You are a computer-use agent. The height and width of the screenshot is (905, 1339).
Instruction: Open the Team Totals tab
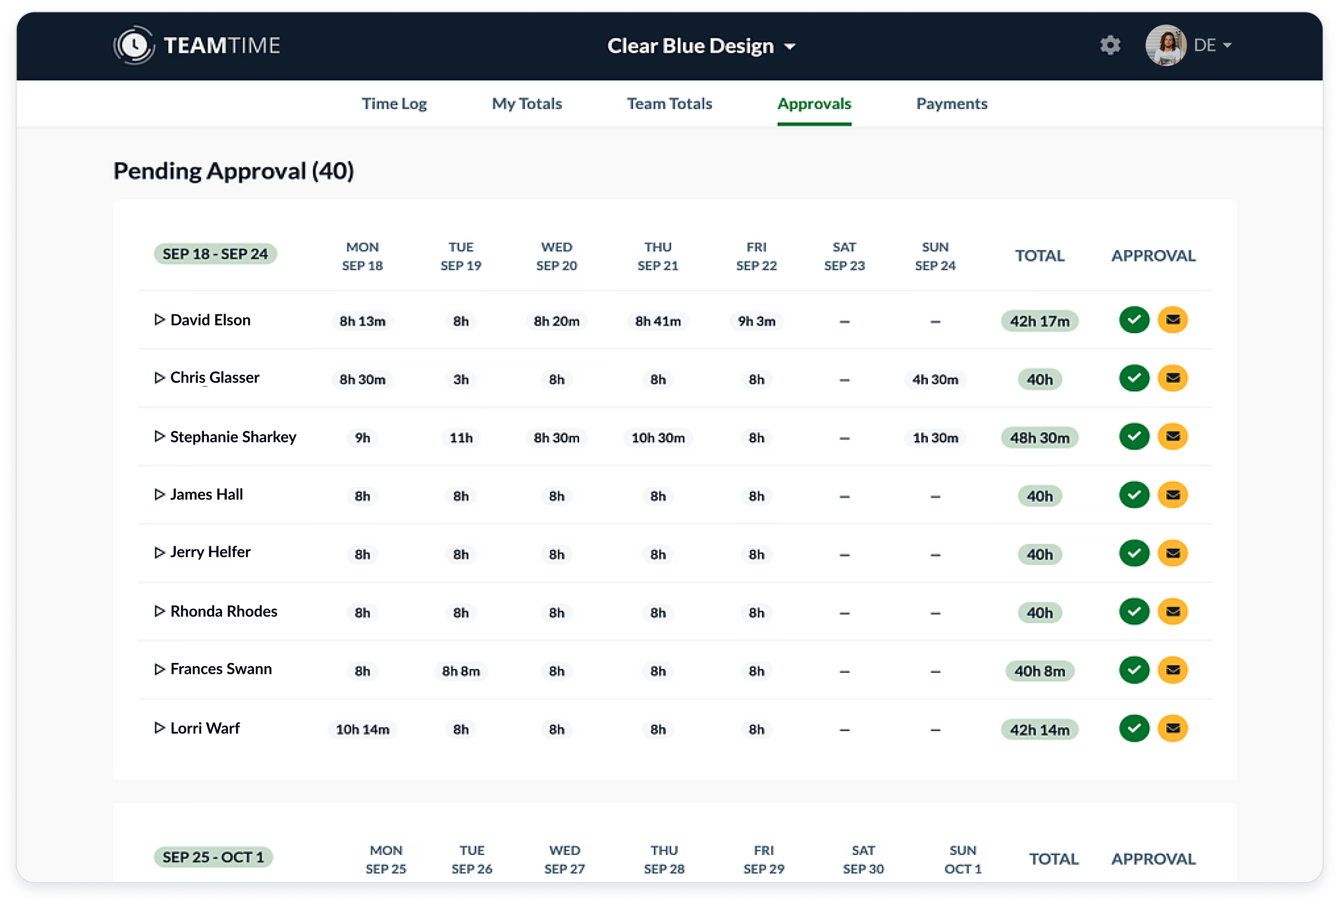coord(669,104)
